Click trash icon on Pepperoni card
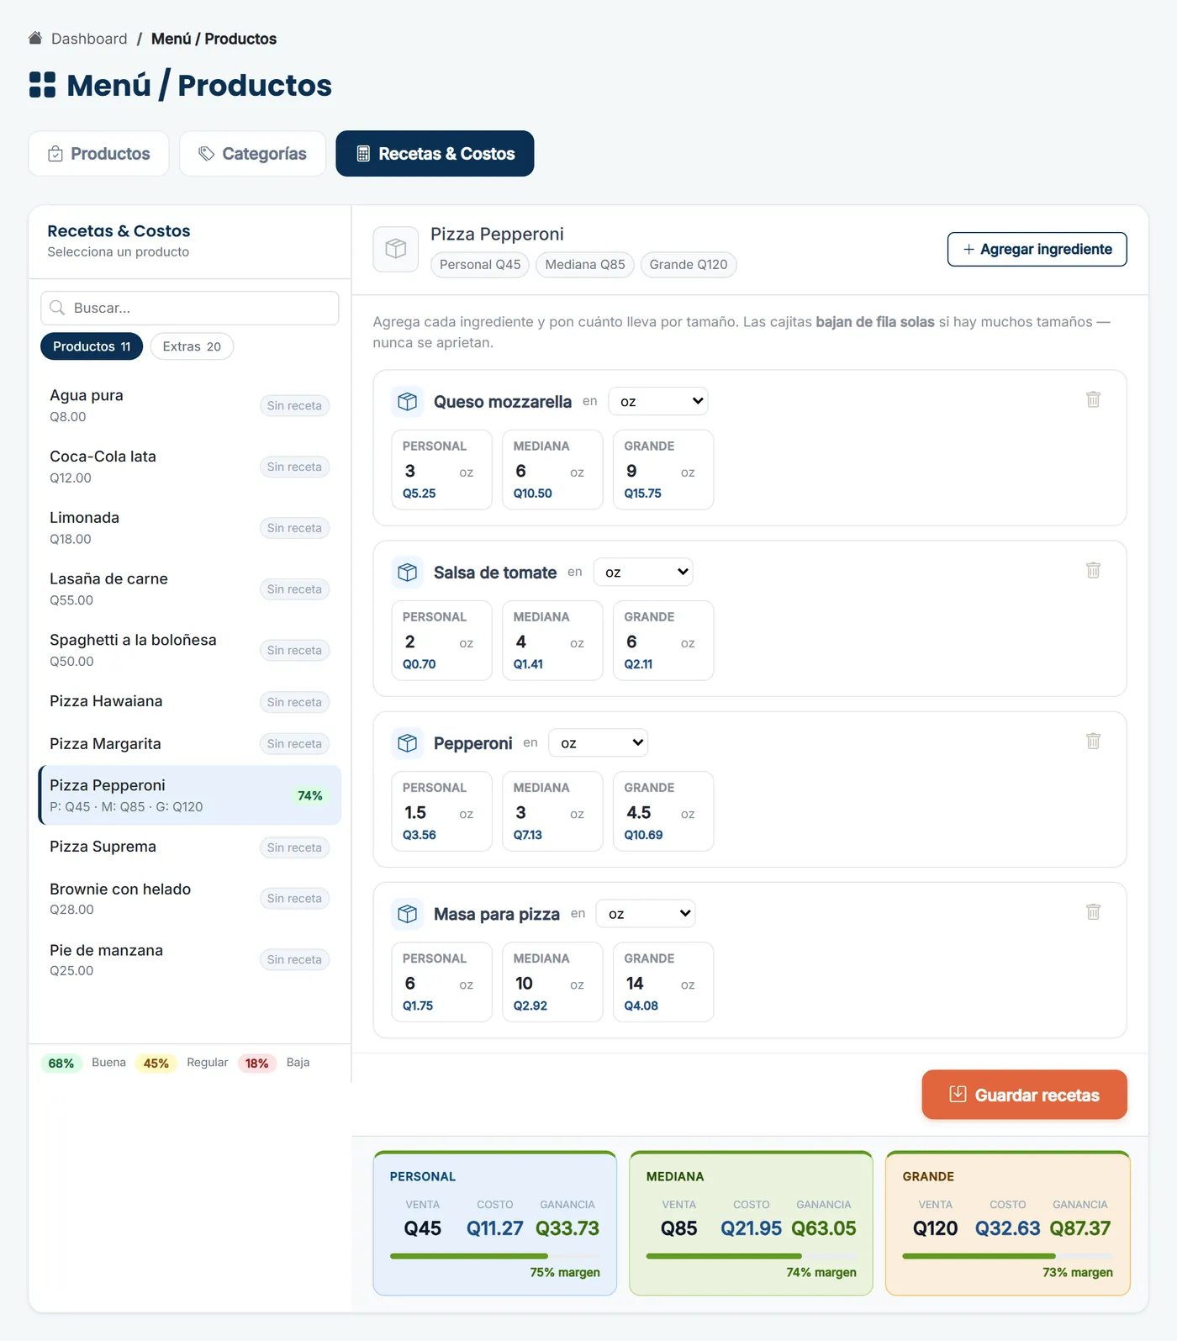This screenshot has height=1341, width=1177. point(1093,741)
